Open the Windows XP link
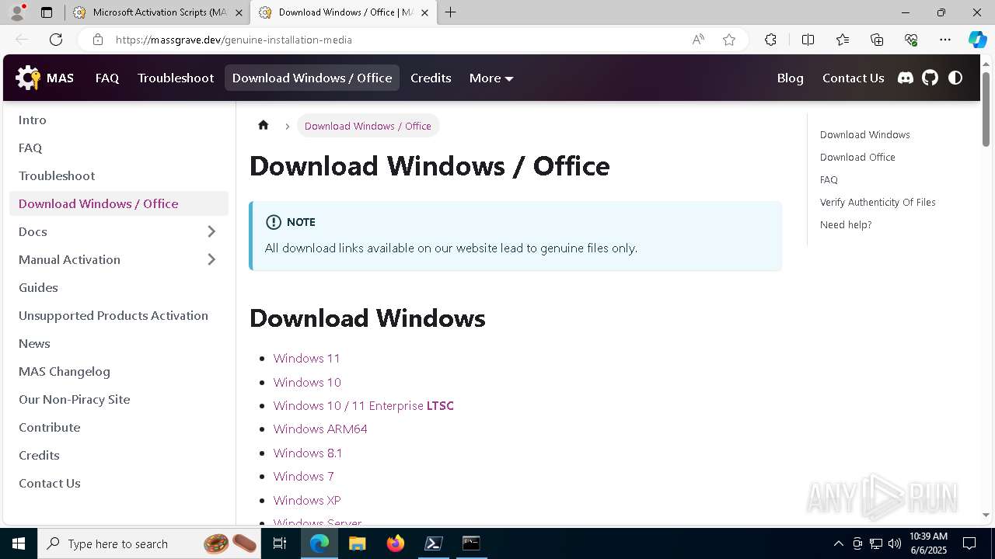995x559 pixels. click(307, 500)
